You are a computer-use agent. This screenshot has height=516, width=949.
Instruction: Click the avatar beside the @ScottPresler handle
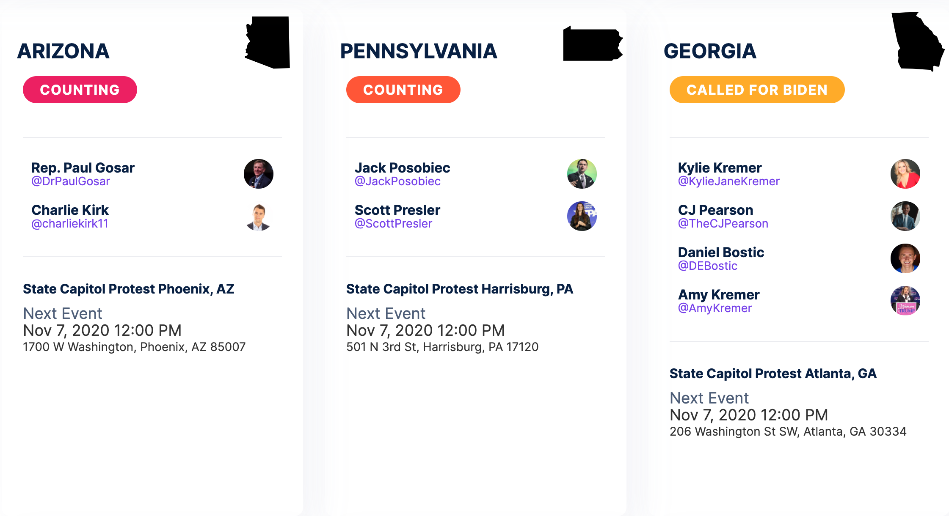(582, 216)
